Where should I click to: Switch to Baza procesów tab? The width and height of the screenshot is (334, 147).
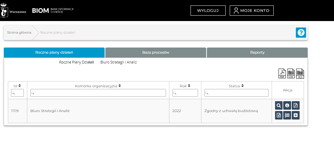[x=156, y=53]
